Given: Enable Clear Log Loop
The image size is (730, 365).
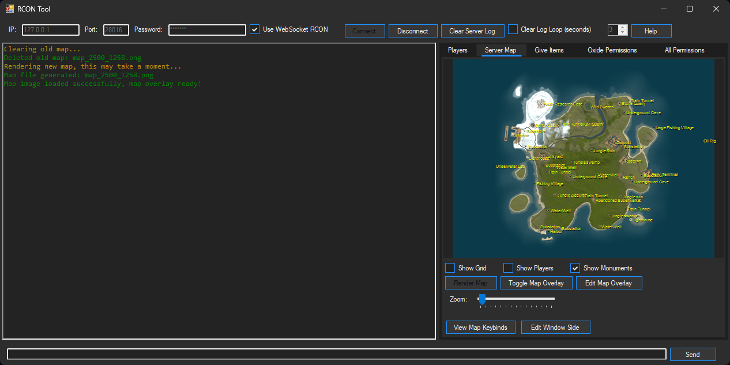Looking at the screenshot, I should pos(513,29).
